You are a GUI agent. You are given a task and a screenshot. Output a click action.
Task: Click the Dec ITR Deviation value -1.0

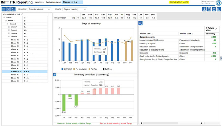tap(153, 18)
